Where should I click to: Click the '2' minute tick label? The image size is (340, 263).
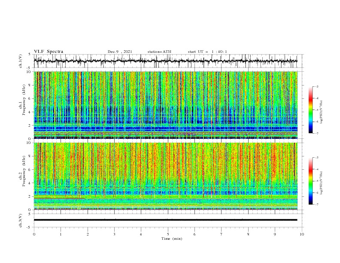88,234
